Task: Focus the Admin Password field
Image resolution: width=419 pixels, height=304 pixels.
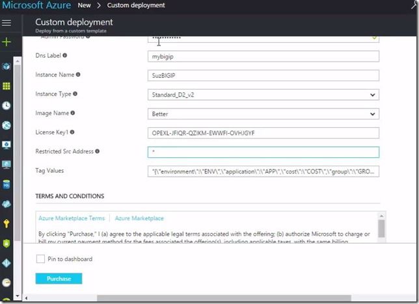Action: click(264, 39)
